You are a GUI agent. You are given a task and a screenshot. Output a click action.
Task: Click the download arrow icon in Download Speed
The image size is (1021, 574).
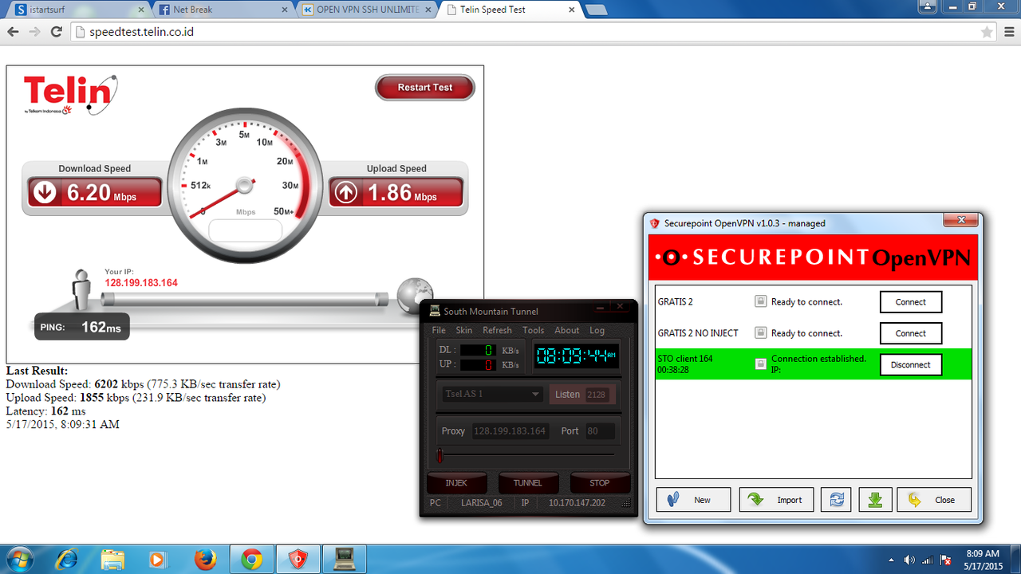tap(45, 193)
